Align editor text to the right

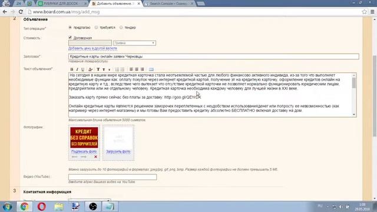[142, 69]
